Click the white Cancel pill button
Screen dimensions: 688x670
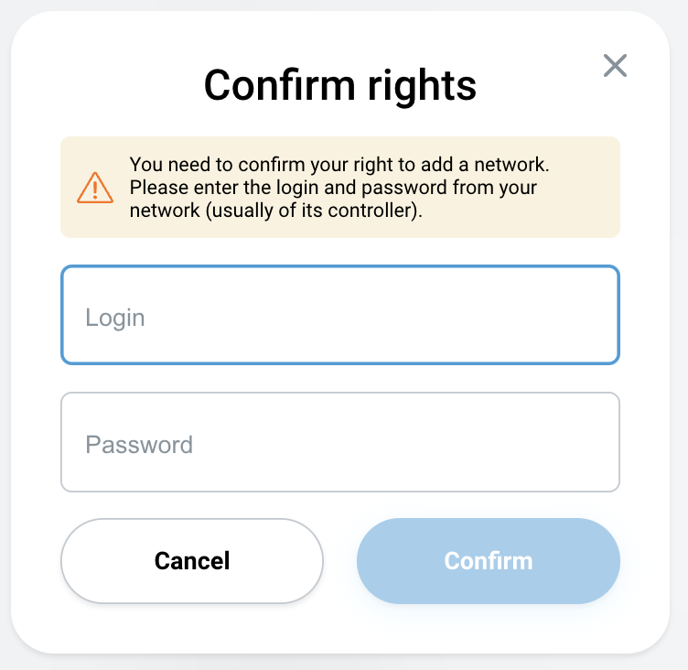pos(192,561)
